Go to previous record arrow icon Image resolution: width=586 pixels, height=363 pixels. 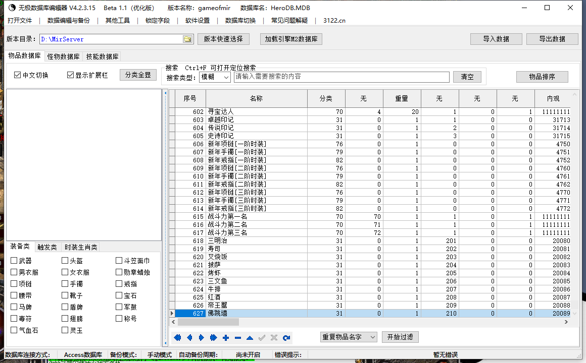189,338
